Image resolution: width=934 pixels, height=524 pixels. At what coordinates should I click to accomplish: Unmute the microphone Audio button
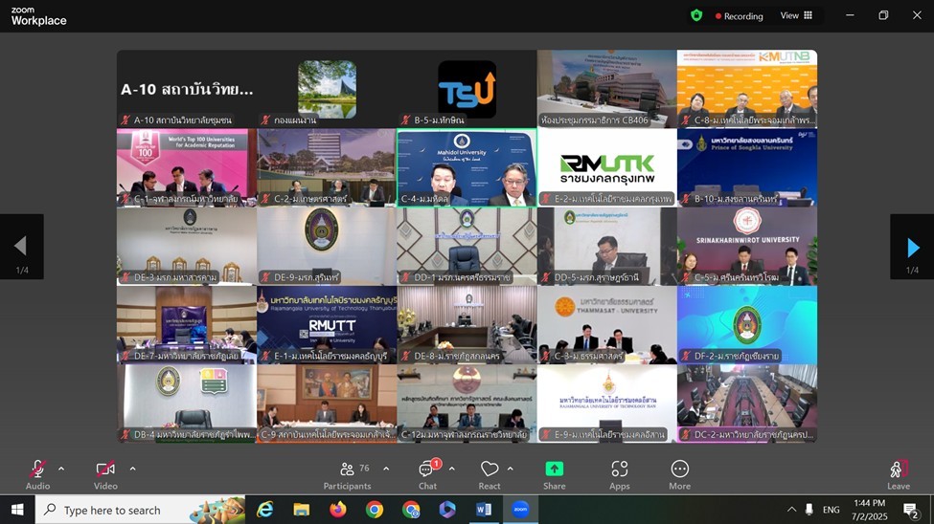point(37,474)
